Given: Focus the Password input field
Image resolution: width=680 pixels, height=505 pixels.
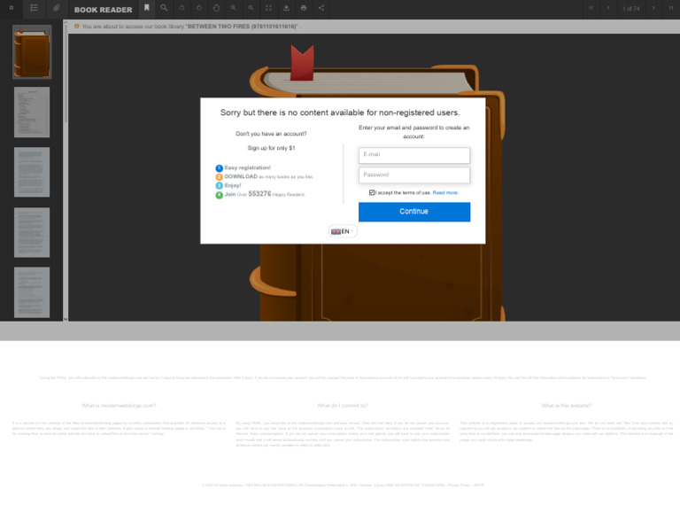Looking at the screenshot, I should [x=414, y=175].
